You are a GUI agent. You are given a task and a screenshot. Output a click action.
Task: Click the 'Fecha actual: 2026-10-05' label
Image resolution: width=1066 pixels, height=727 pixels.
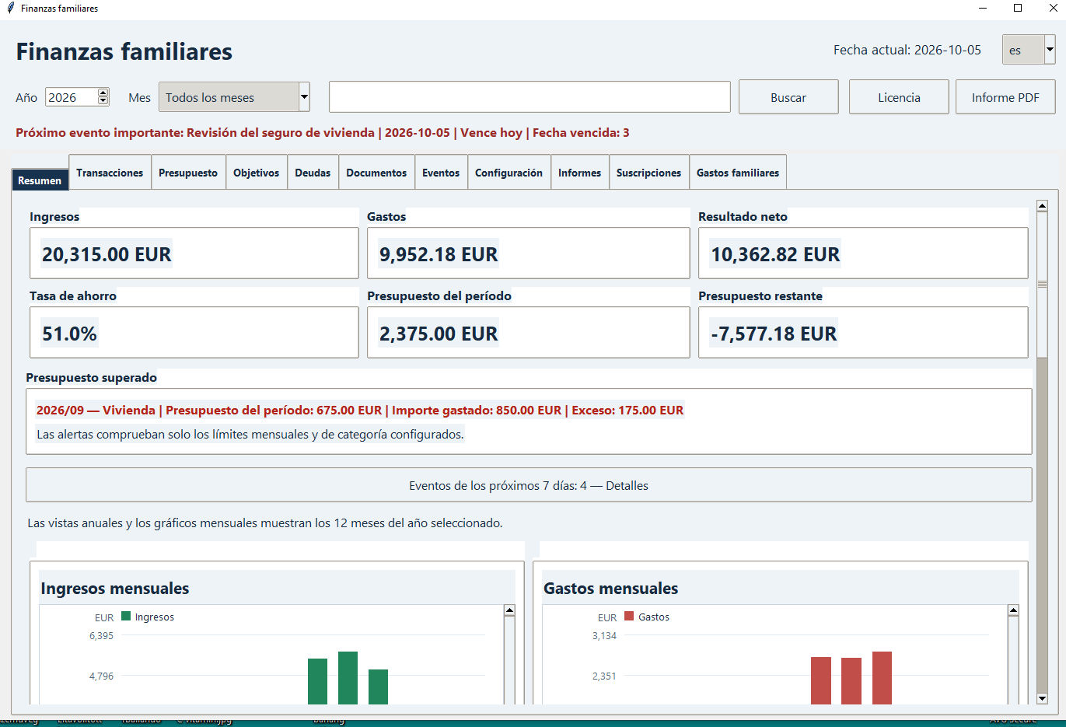point(907,50)
